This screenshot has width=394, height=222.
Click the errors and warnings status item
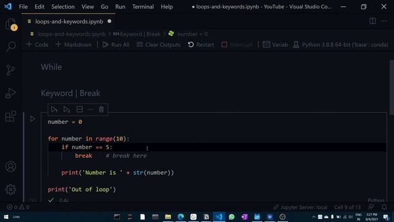tap(18, 207)
